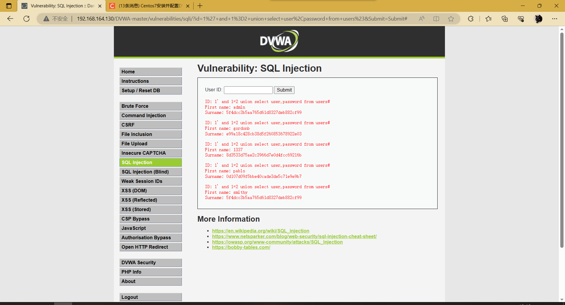This screenshot has width=565, height=305.
Task: Open Weak Session IDs page
Action: 151,181
